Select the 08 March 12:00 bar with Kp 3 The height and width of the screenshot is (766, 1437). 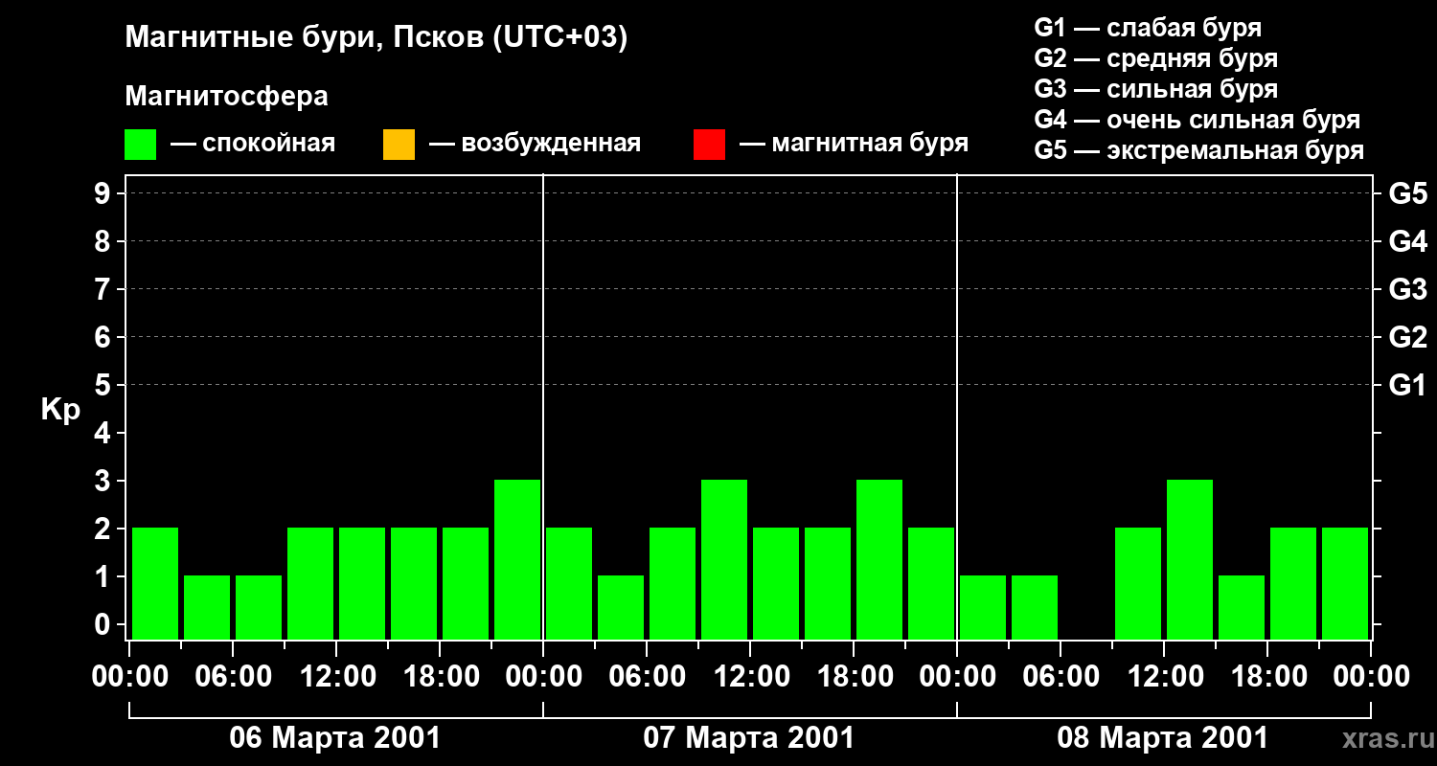click(1190, 559)
